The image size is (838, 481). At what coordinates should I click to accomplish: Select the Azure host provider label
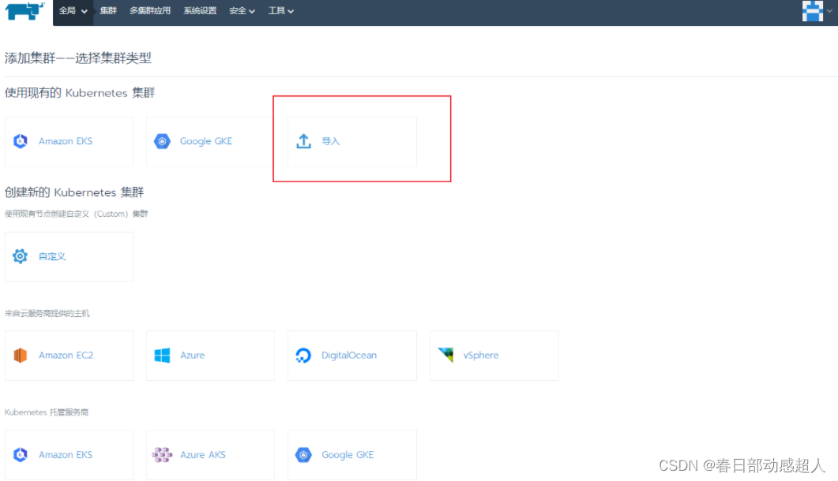193,356
